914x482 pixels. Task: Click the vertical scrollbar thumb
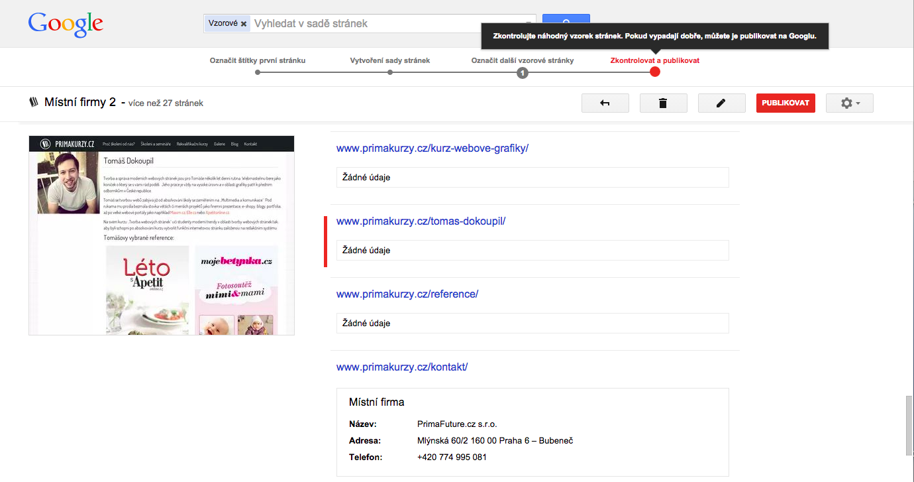(909, 425)
